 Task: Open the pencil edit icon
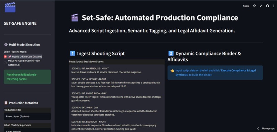pyautogui.click(x=261, y=6)
